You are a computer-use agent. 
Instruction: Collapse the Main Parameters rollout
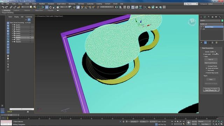(x=208, y=48)
